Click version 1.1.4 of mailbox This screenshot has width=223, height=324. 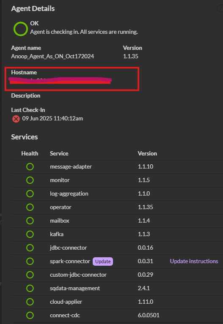(x=144, y=221)
